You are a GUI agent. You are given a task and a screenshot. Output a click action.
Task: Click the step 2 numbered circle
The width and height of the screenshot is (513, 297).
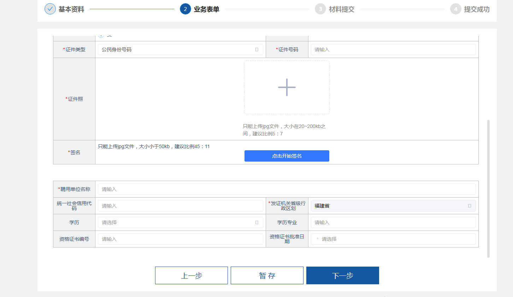coord(185,9)
